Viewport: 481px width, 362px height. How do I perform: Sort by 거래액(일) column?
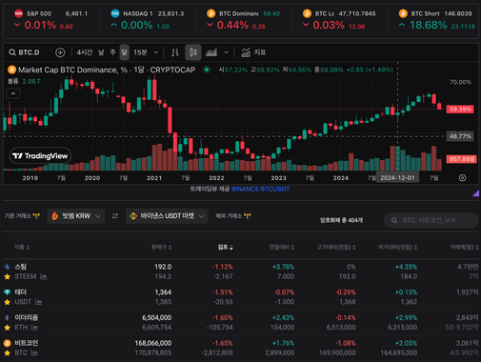point(464,247)
